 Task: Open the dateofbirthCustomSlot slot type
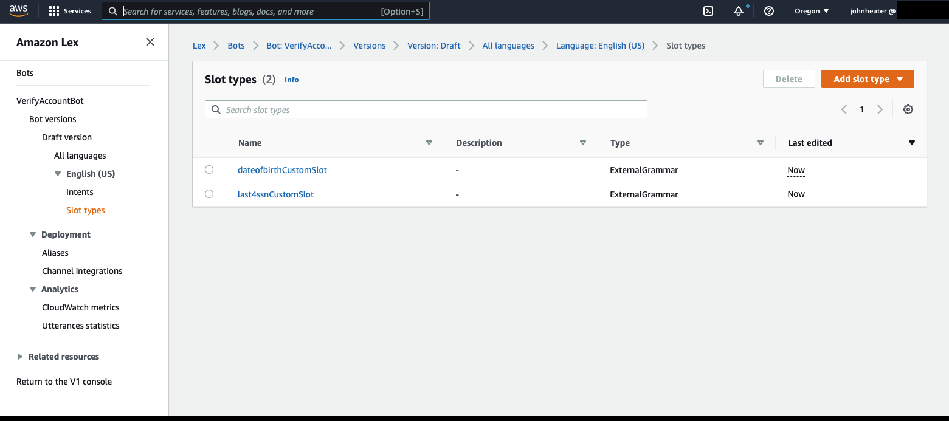pyautogui.click(x=282, y=170)
